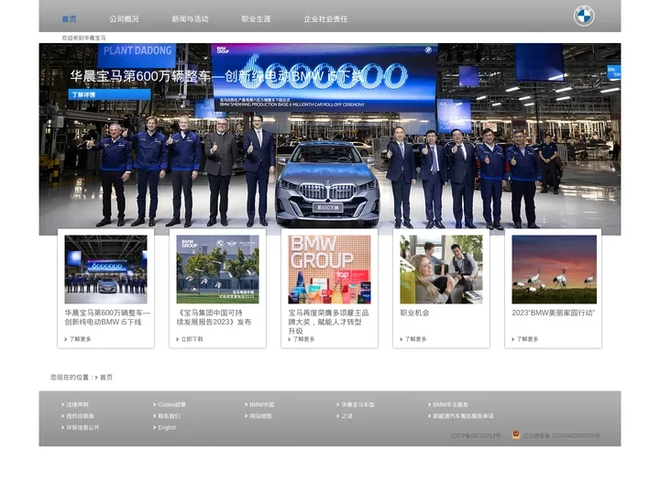Open 之诺 footer link

(346, 416)
